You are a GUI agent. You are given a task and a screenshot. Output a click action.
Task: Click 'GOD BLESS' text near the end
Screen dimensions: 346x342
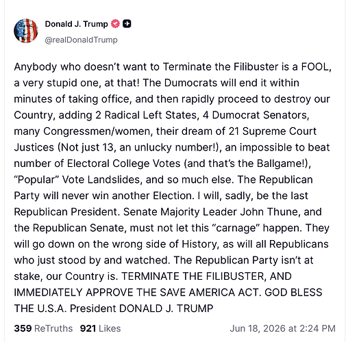pyautogui.click(x=293, y=293)
